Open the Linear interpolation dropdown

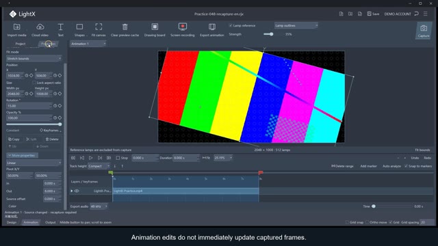coord(34,163)
